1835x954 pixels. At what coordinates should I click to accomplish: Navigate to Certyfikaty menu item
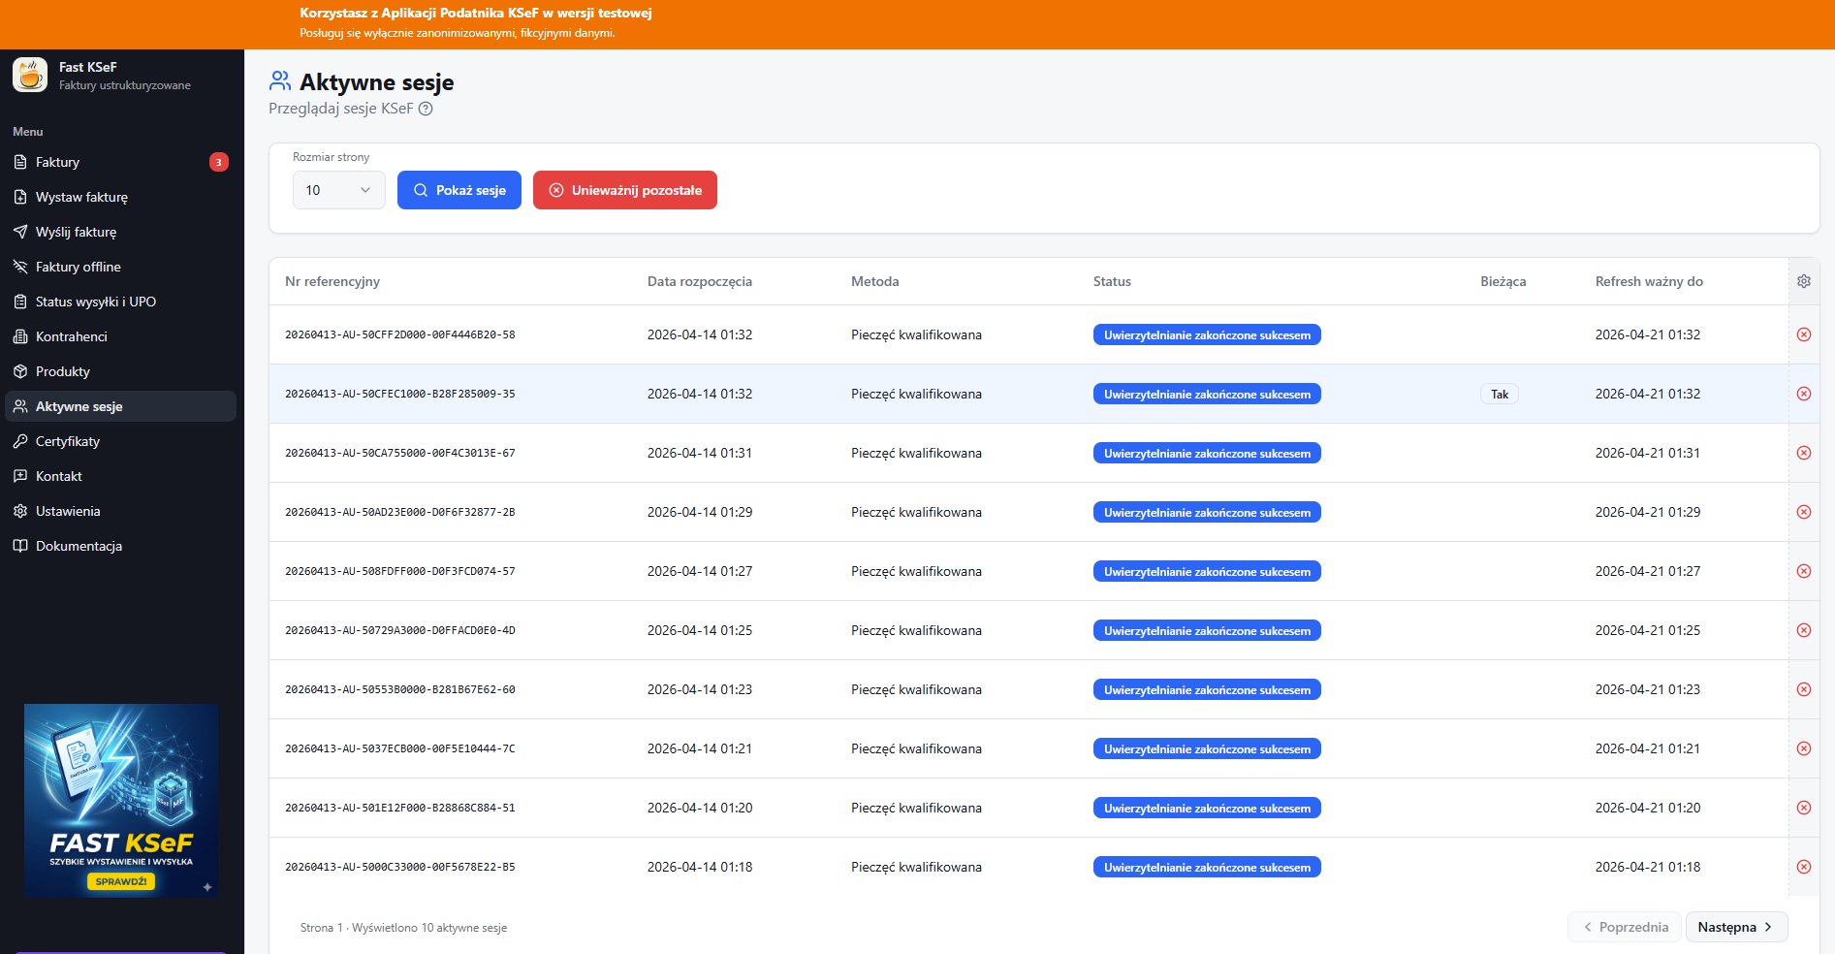(x=68, y=441)
